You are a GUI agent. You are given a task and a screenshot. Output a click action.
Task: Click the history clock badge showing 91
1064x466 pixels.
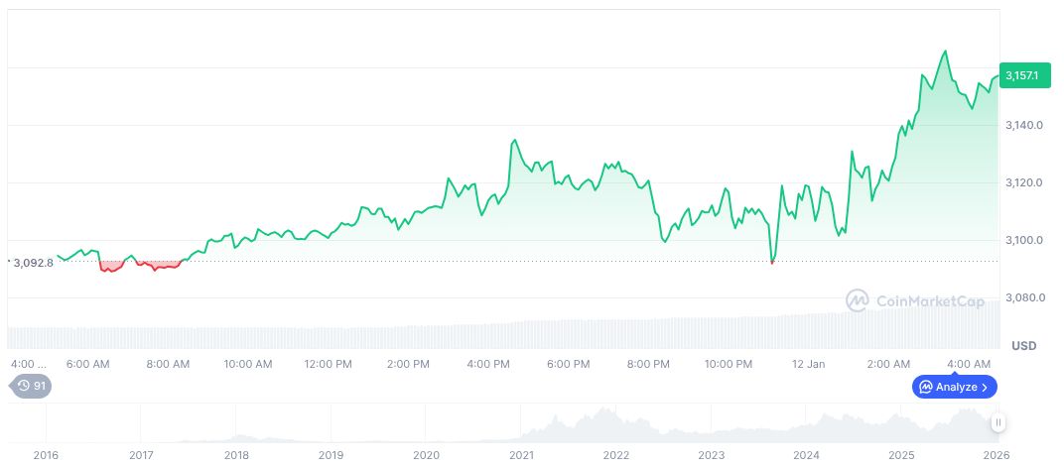point(30,386)
